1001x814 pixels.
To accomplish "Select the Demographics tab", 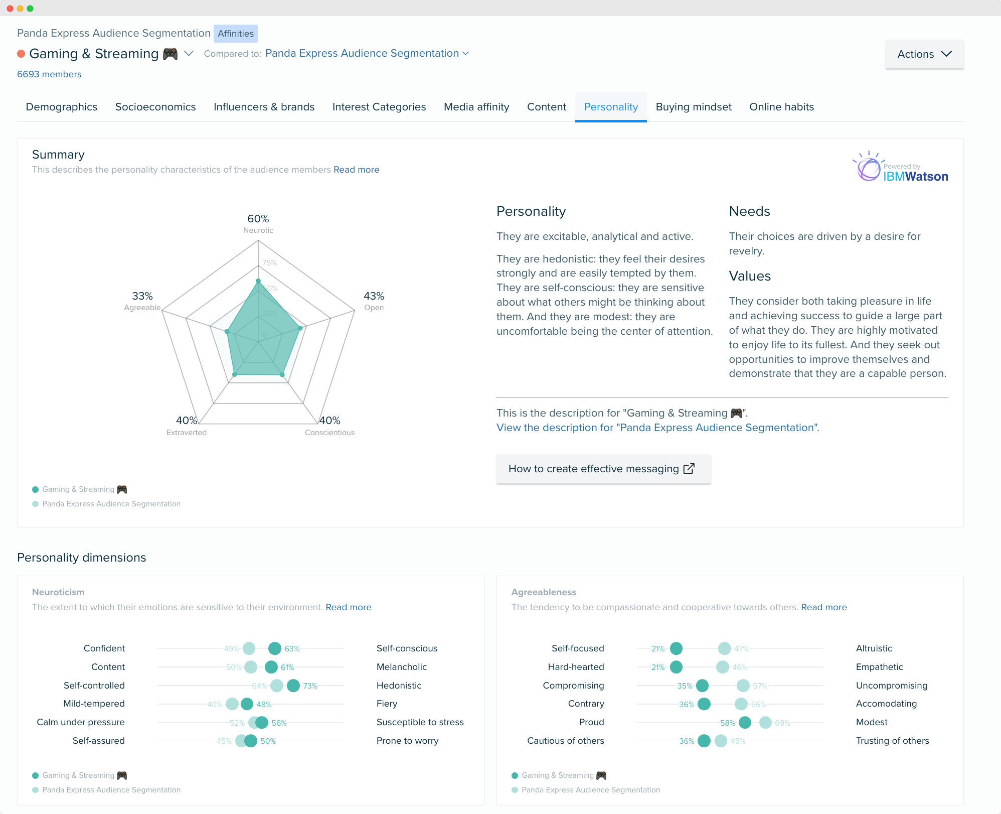I will [62, 106].
